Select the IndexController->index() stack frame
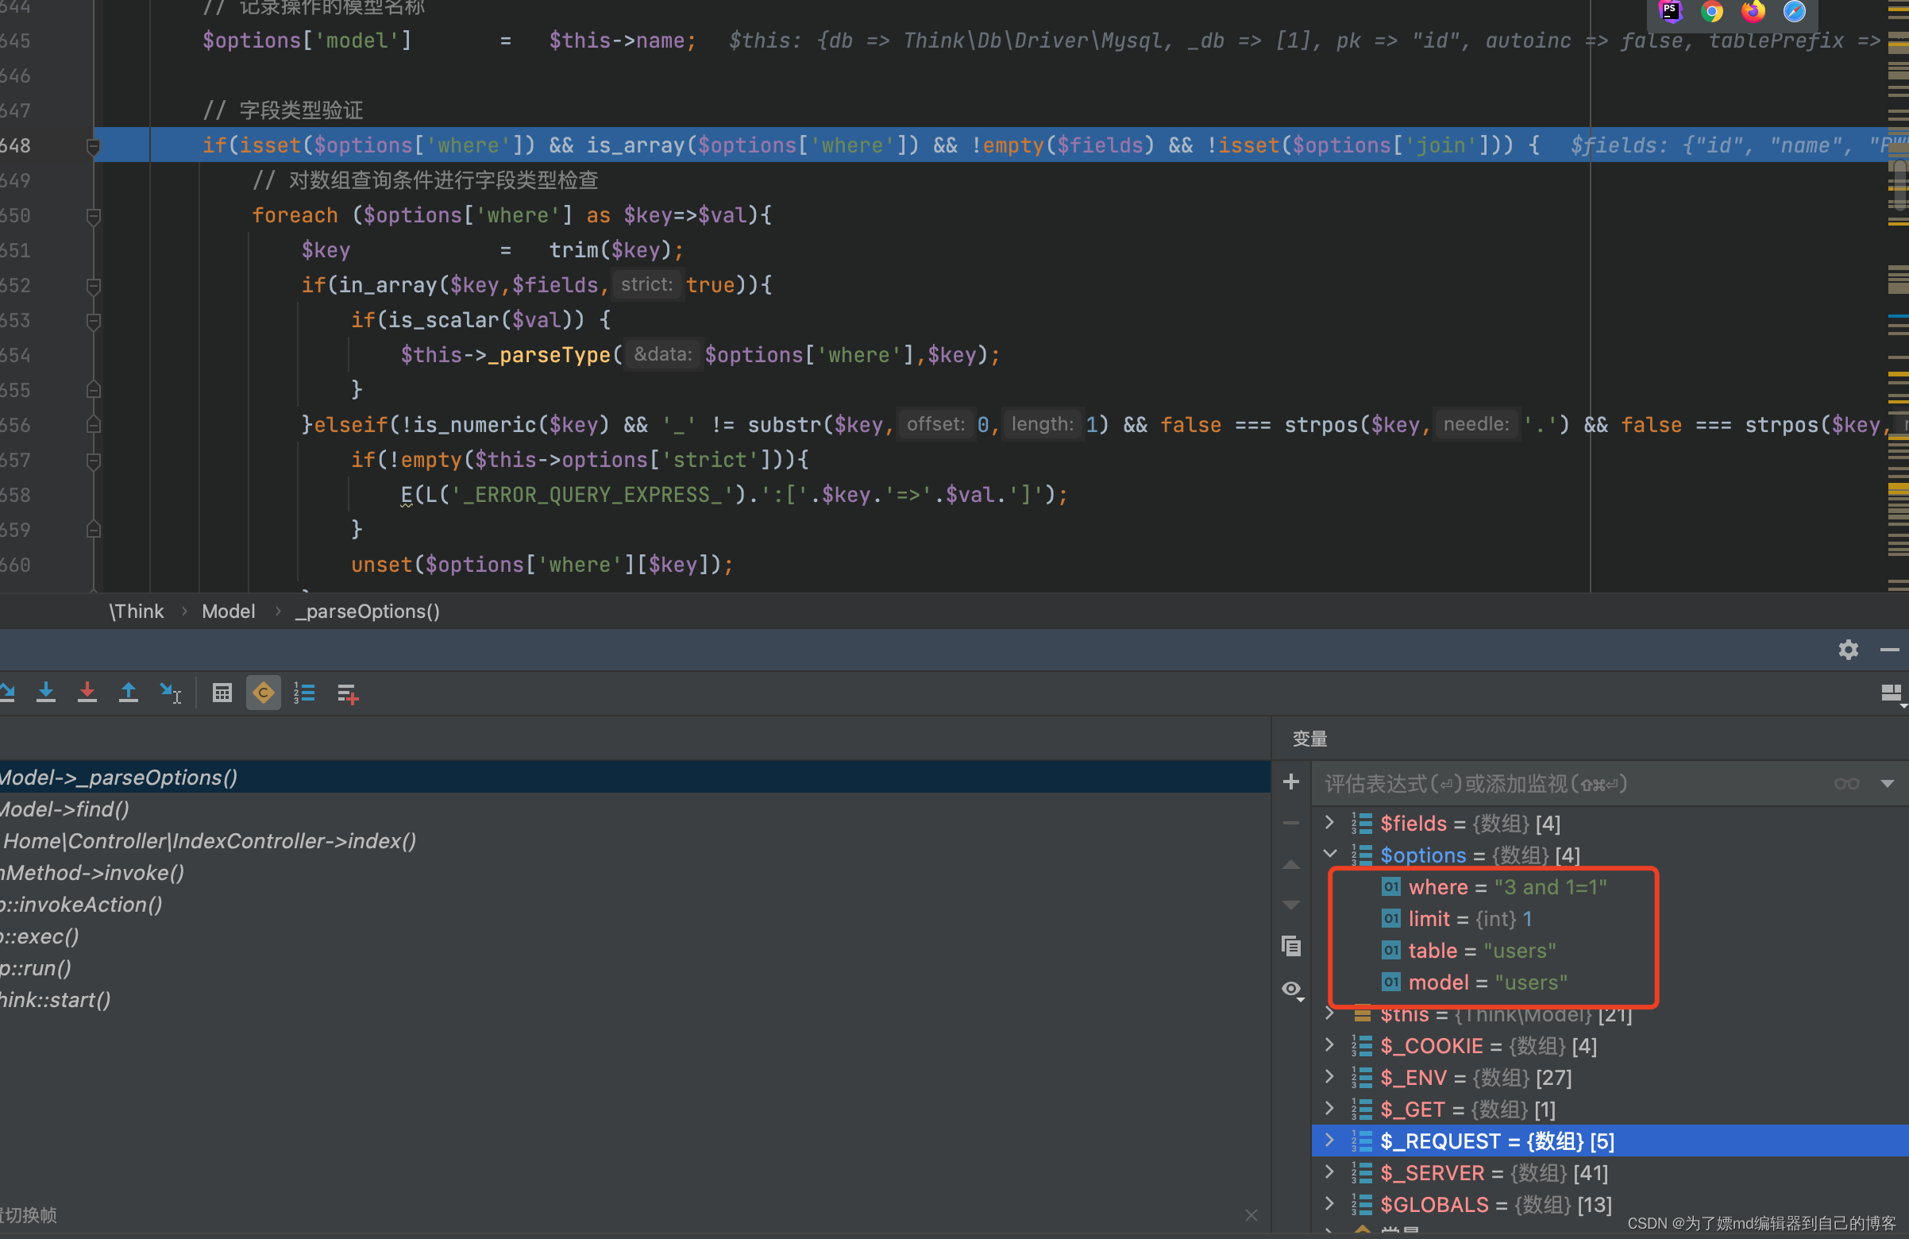The width and height of the screenshot is (1909, 1239). point(209,841)
